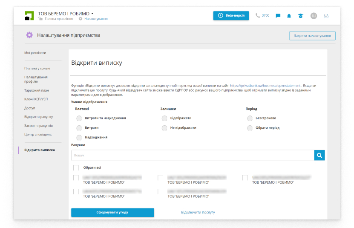This screenshot has width=354, height=228.
Task: Click the magnifier search button
Action: 319,155
